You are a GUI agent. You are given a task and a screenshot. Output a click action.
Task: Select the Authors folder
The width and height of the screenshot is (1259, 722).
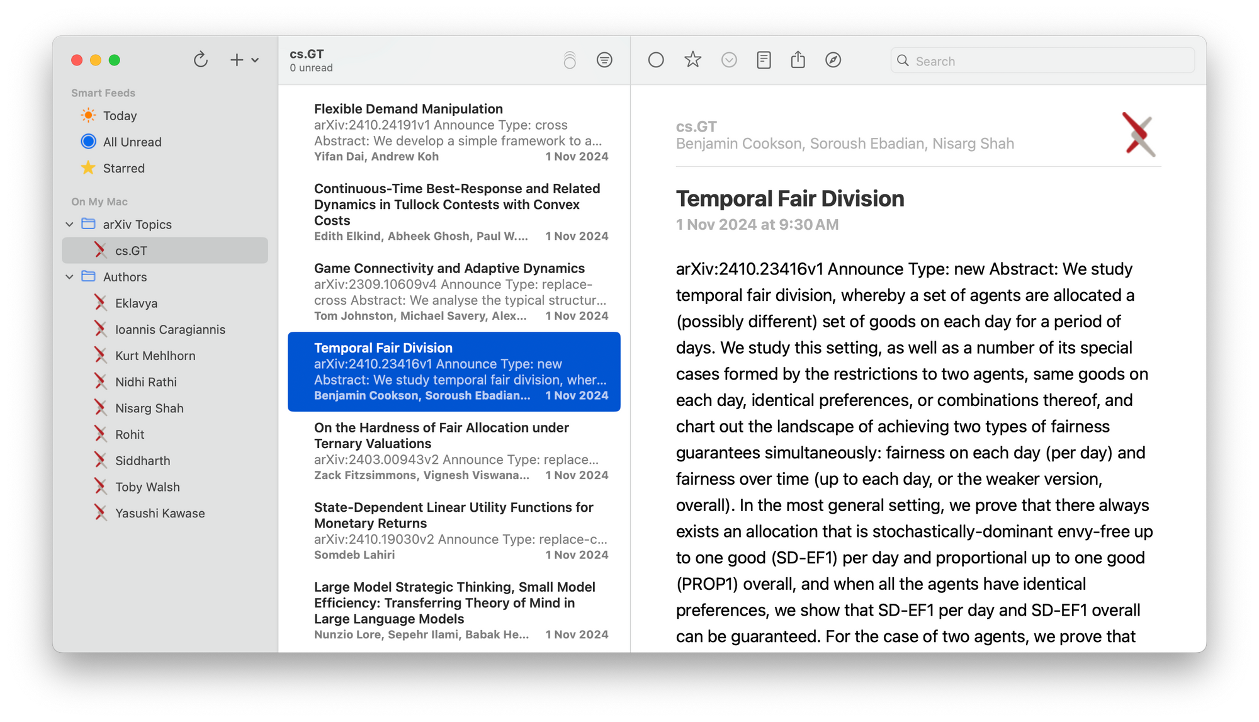(165, 277)
